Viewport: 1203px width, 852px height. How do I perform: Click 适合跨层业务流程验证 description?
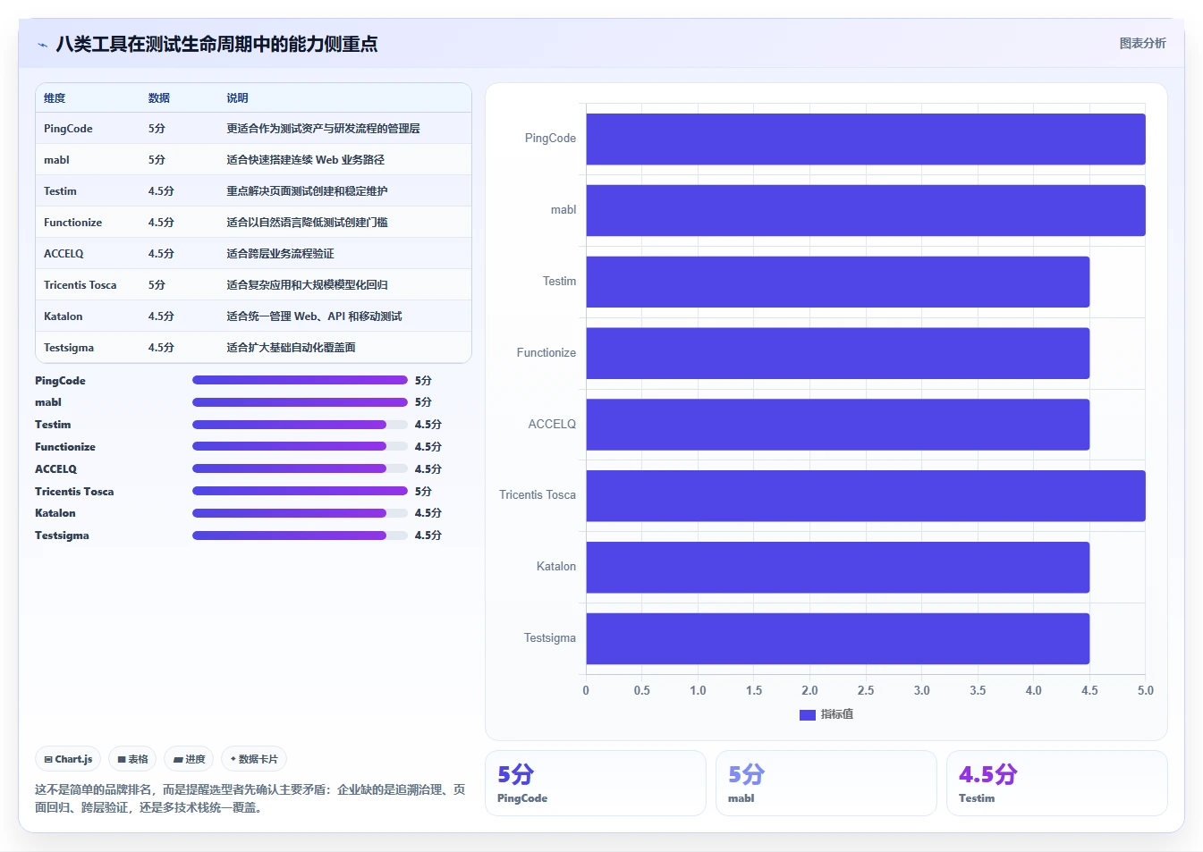coord(280,254)
